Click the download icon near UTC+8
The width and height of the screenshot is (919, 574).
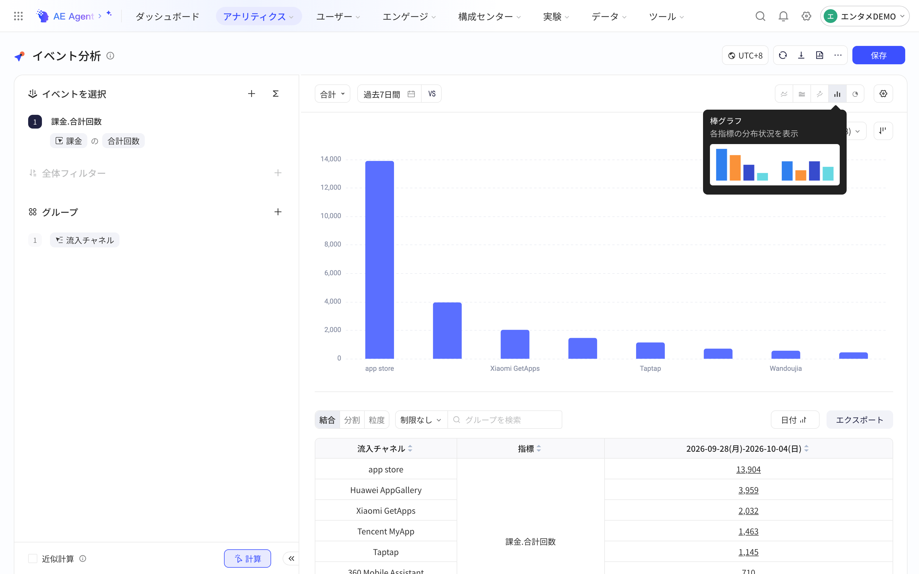[801, 55]
